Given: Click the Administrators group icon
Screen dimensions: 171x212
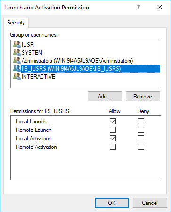Looking at the screenshot, I should [x=17, y=60].
